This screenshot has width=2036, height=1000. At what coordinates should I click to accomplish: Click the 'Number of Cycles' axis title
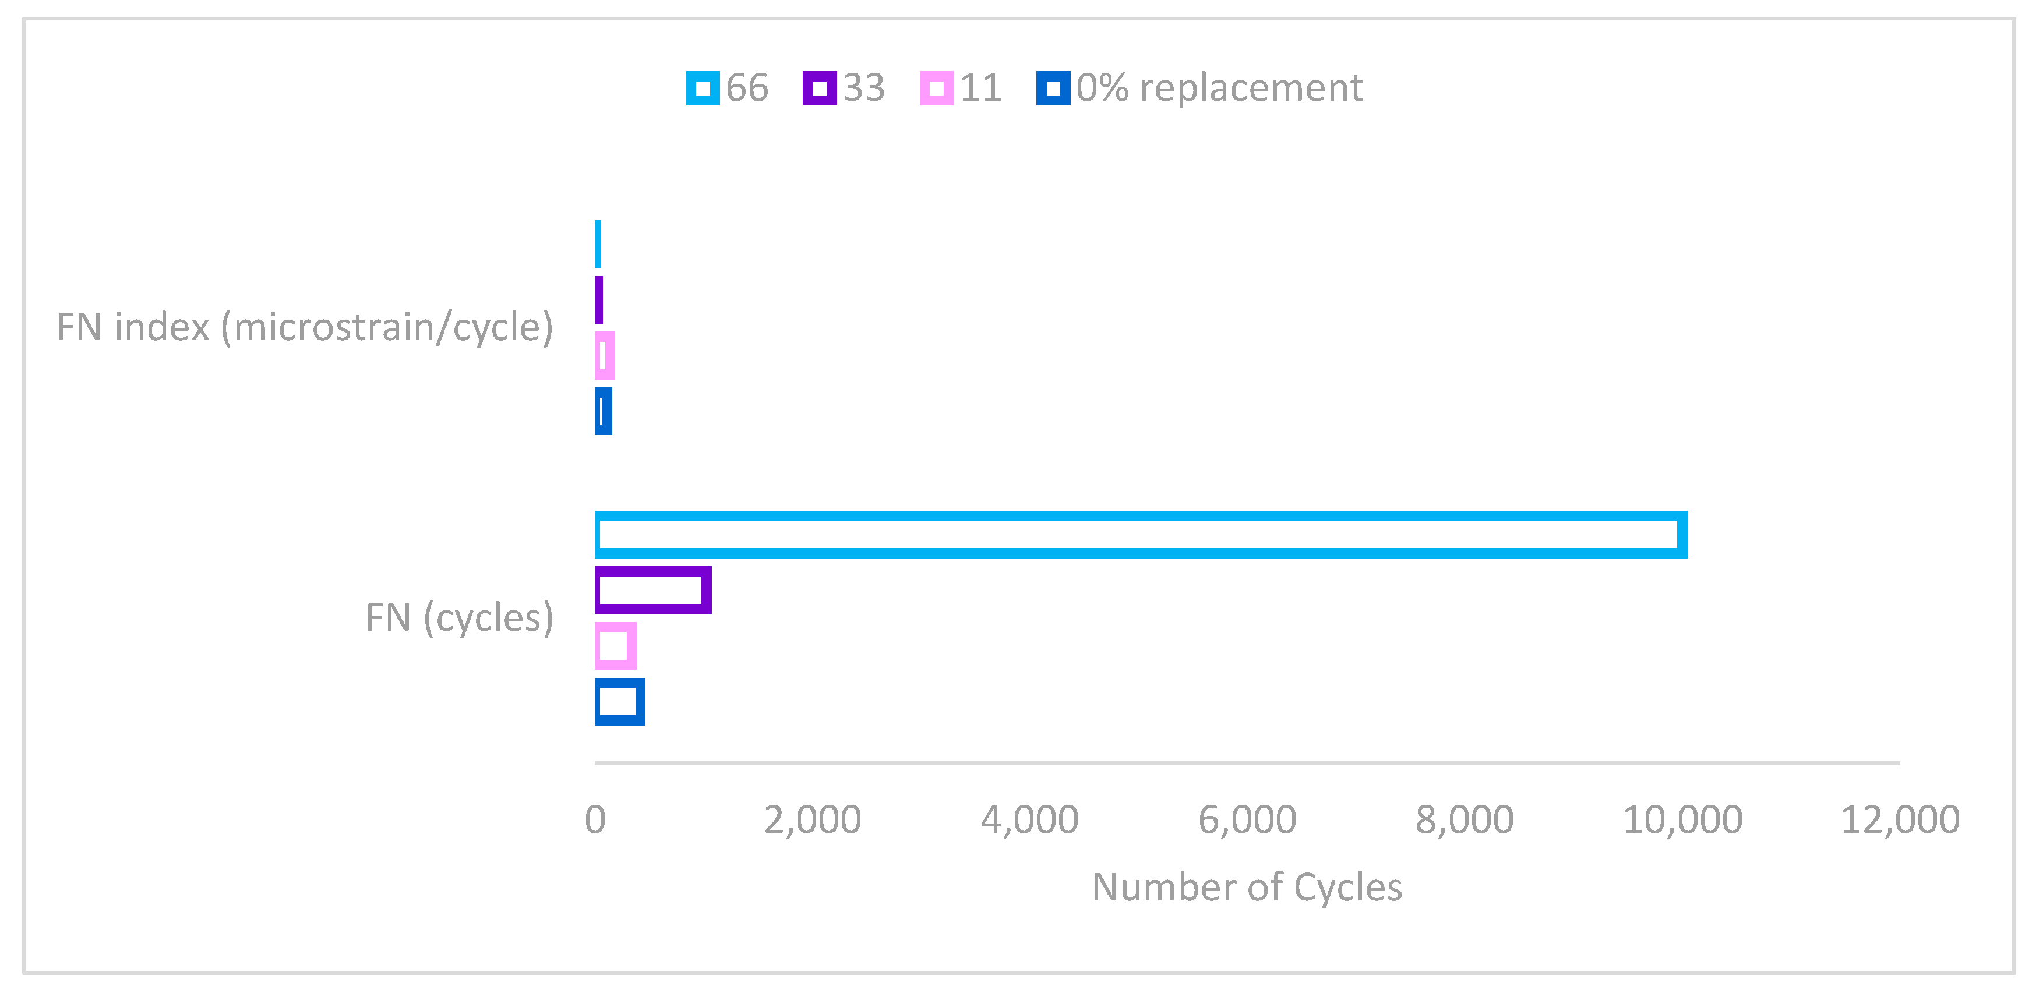tap(1247, 887)
